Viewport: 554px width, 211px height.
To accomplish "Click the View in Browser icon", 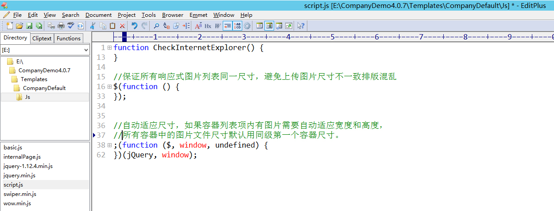I will [x=80, y=26].
